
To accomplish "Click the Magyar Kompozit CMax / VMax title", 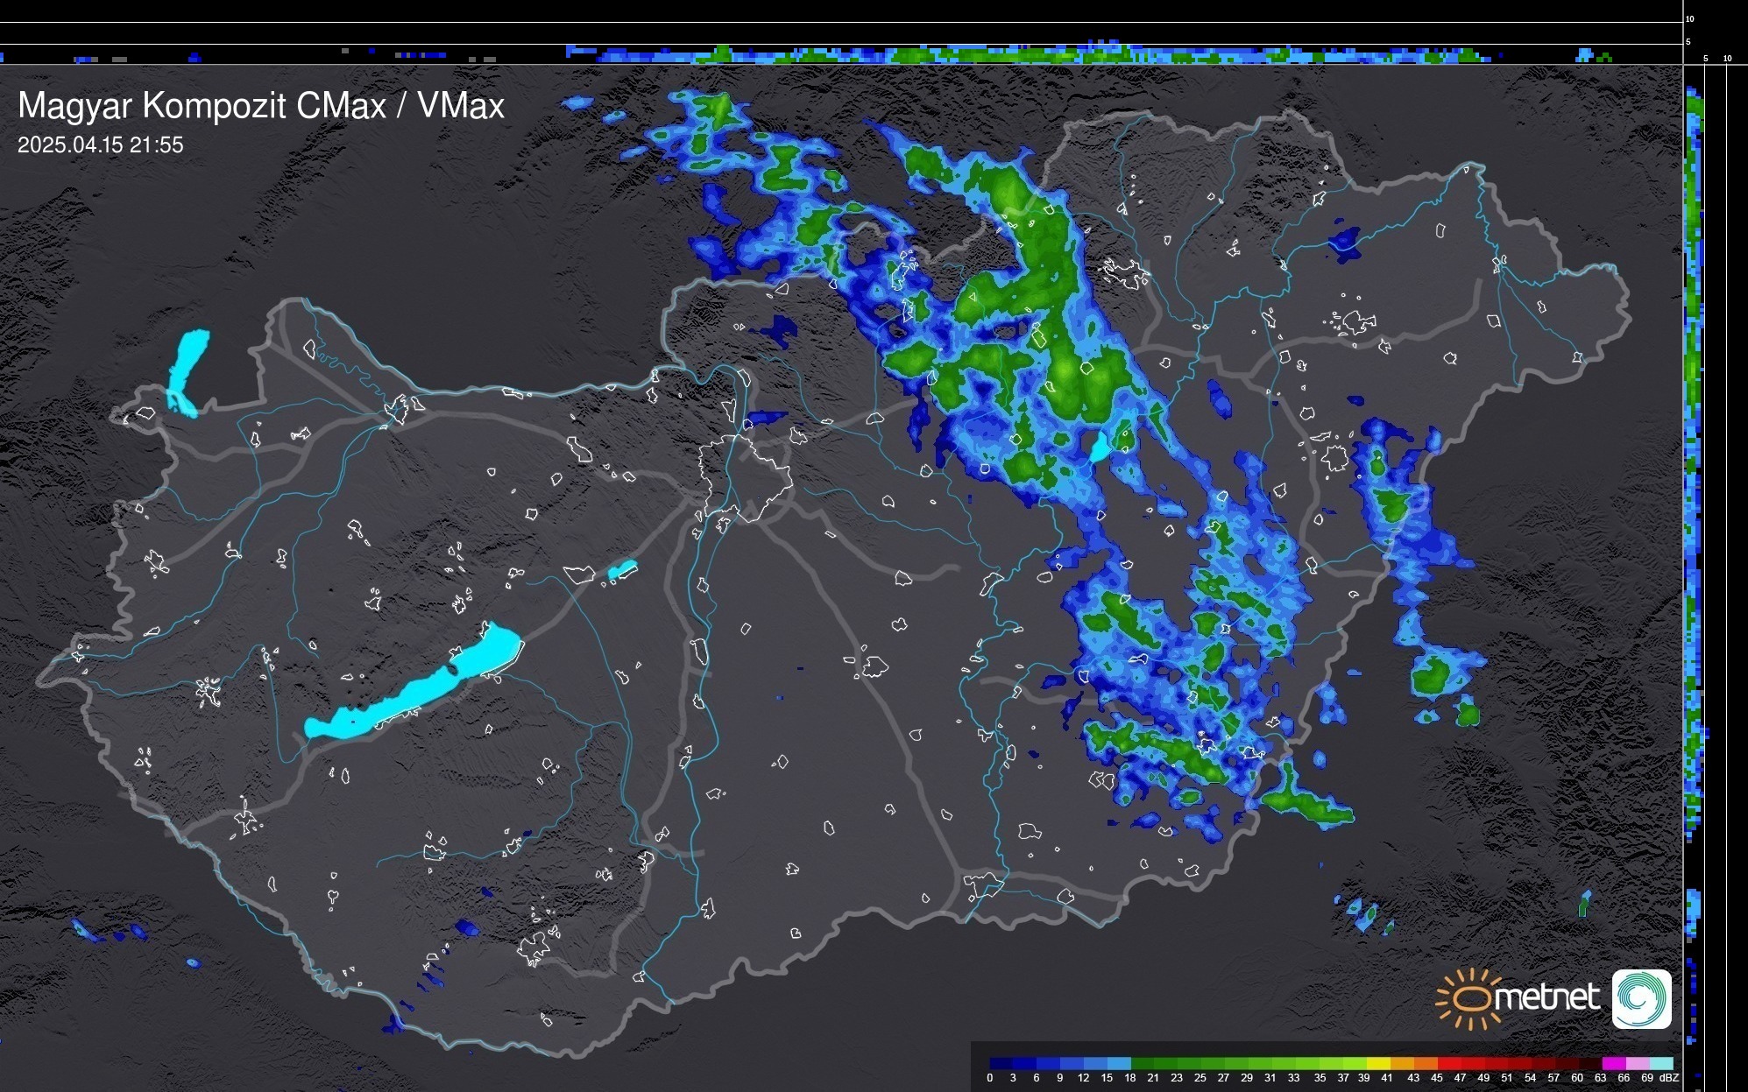I will (x=261, y=106).
